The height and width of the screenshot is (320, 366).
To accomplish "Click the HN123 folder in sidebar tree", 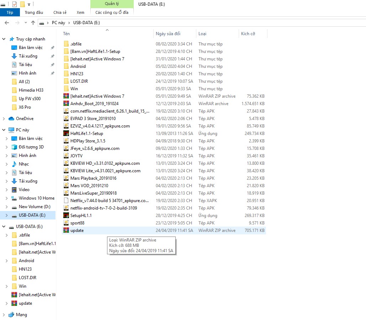I will [x=25, y=269].
